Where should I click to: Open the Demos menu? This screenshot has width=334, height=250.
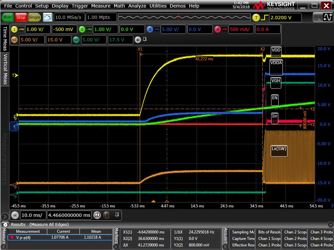(178, 6)
